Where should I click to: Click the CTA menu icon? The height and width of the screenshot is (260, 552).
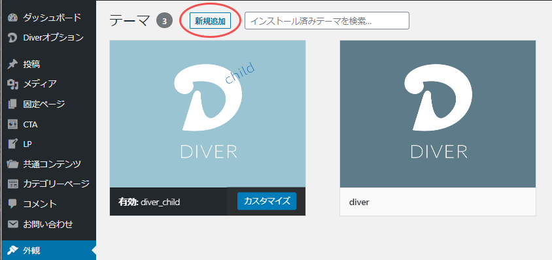(x=12, y=124)
